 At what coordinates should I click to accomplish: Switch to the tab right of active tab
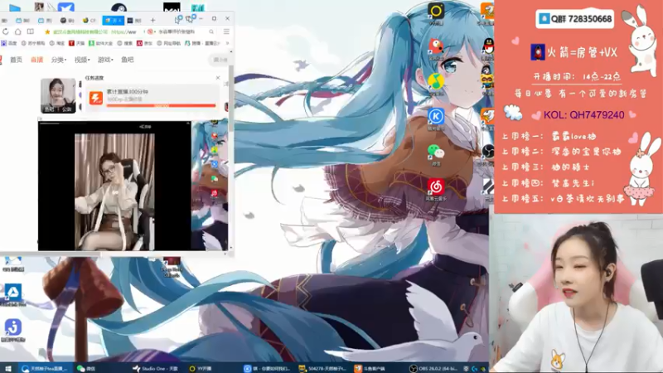click(x=135, y=20)
